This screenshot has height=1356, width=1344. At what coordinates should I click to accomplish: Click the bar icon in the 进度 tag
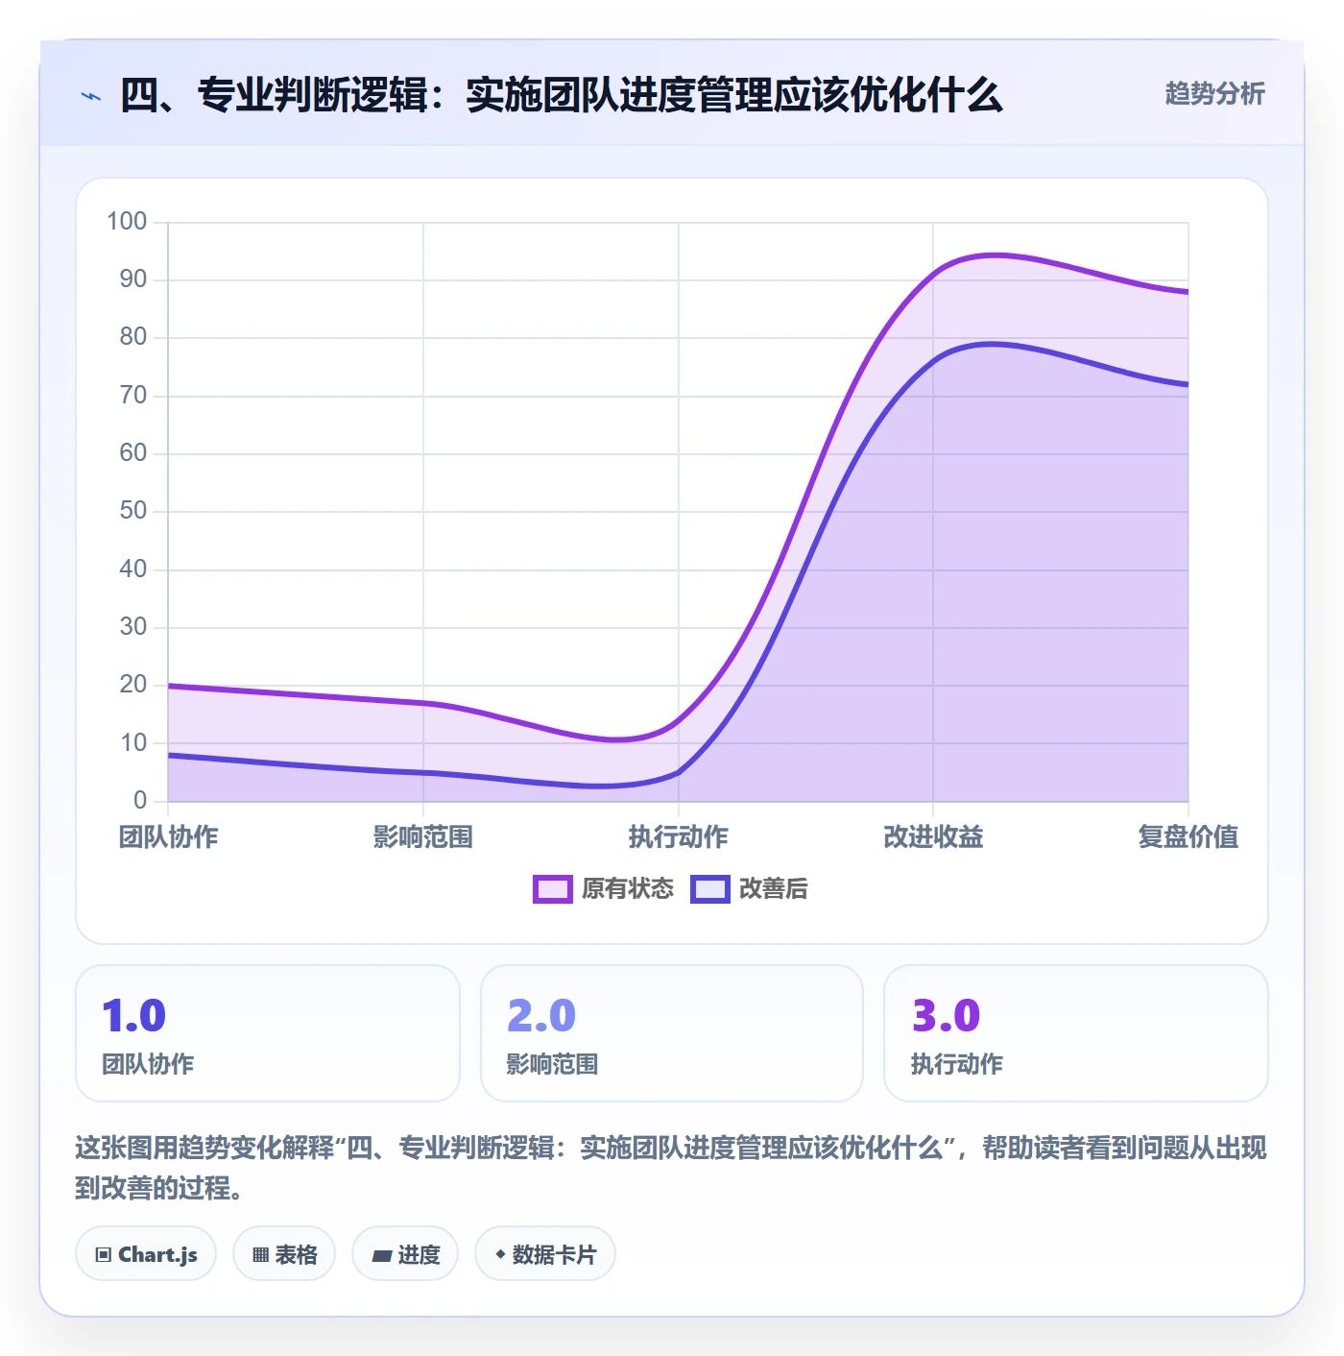click(382, 1255)
